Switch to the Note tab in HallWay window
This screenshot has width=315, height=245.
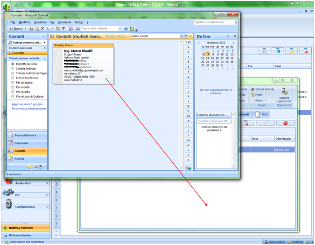261,115
